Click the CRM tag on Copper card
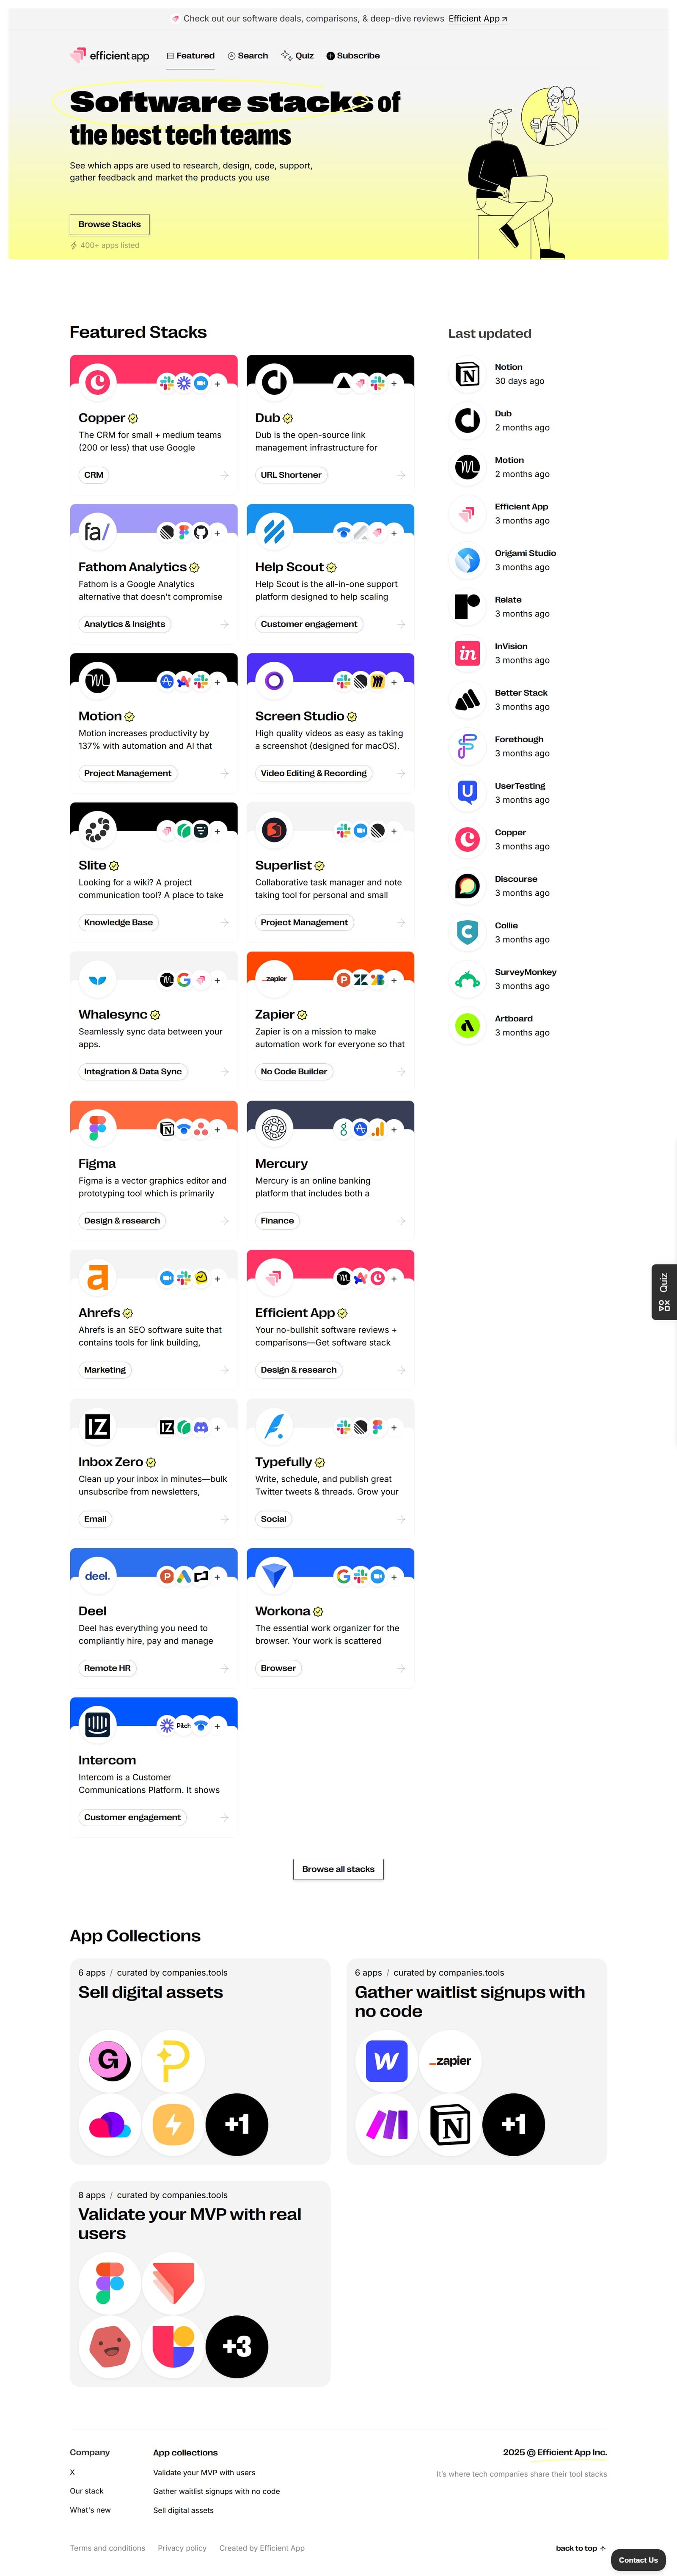The height and width of the screenshot is (2576, 677). click(x=94, y=475)
